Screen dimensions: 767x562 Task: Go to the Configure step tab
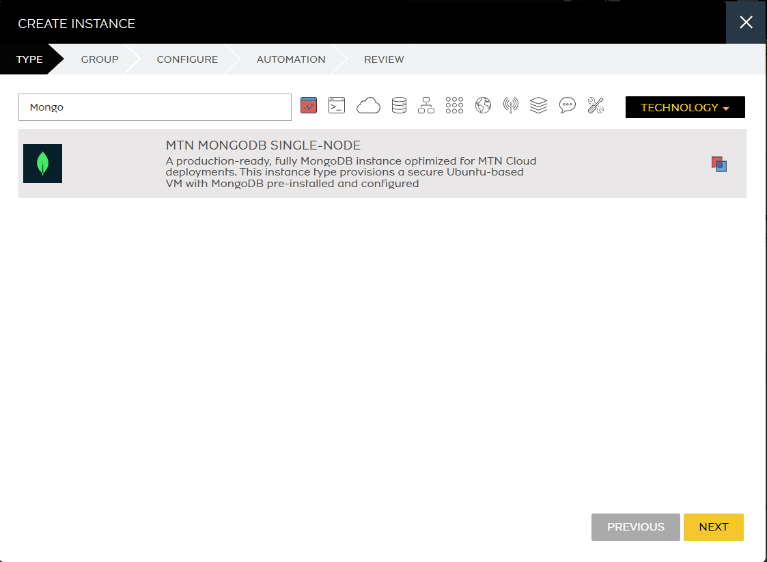[187, 59]
